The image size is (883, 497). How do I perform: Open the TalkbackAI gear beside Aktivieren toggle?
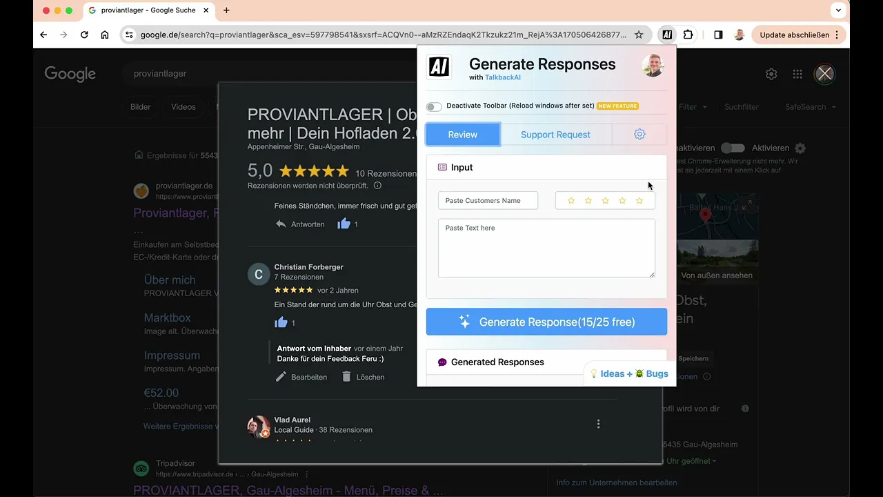click(x=800, y=148)
